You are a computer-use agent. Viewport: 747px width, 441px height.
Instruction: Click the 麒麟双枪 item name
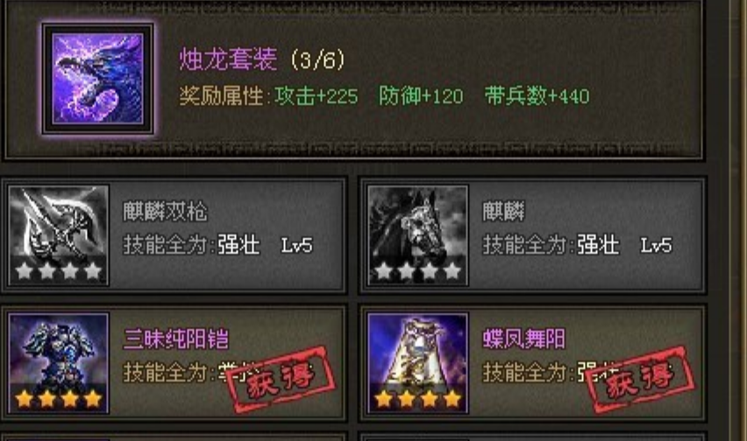tap(166, 212)
